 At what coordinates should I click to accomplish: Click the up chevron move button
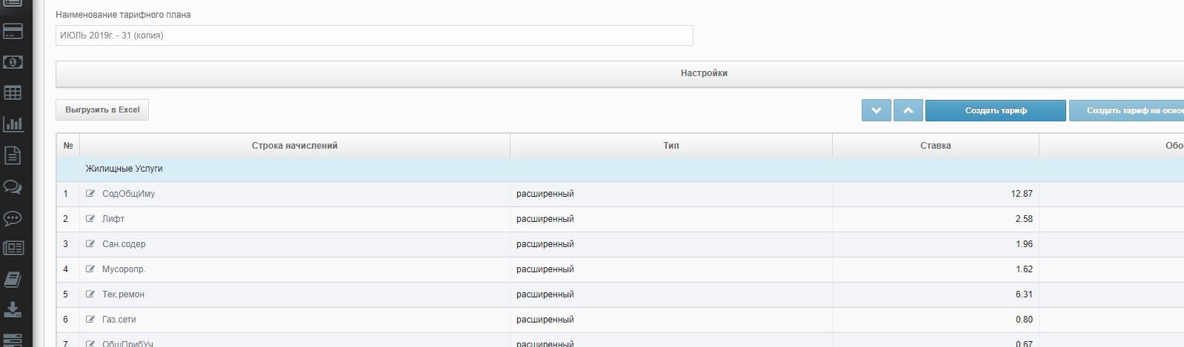click(x=908, y=111)
